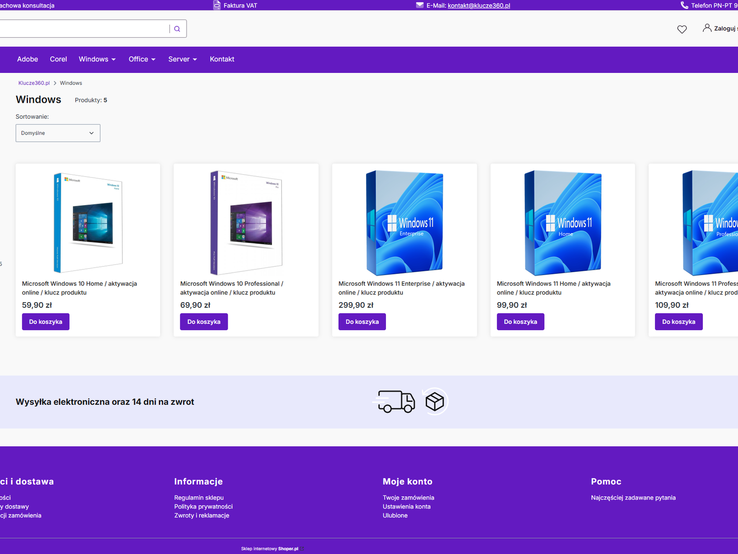Open the favorites heart icon
The height and width of the screenshot is (554, 738).
click(682, 29)
